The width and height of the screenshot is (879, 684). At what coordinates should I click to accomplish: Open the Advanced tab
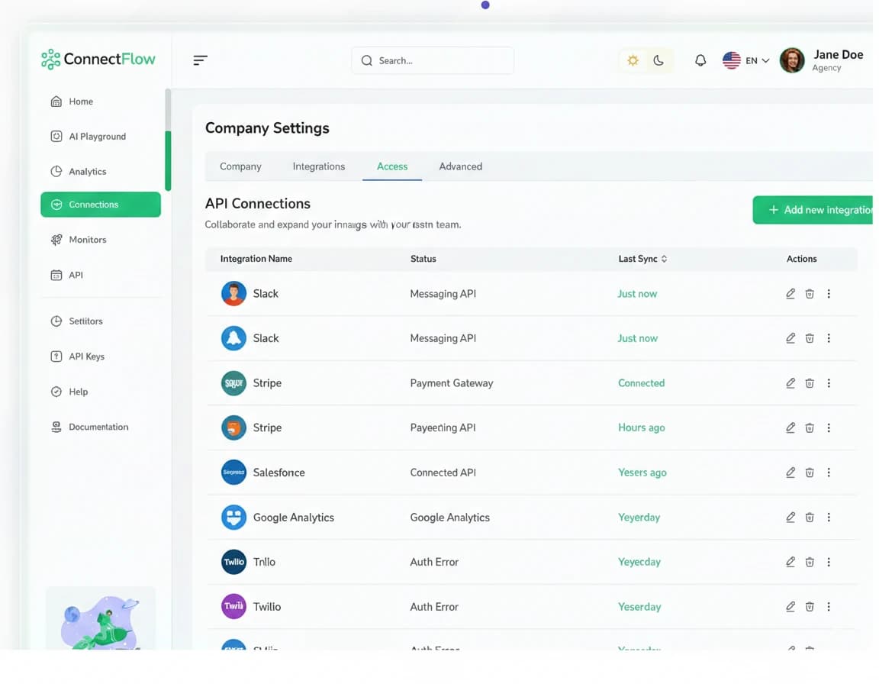pyautogui.click(x=460, y=166)
